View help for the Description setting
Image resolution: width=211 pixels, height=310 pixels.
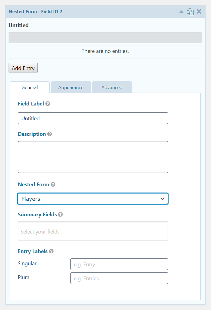click(x=49, y=134)
